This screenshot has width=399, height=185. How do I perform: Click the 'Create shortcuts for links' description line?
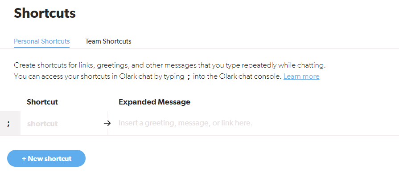point(169,65)
